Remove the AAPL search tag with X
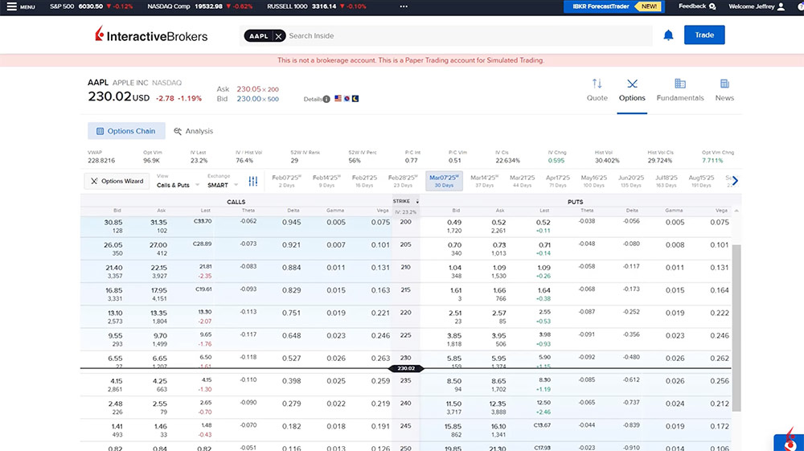The width and height of the screenshot is (804, 451). [278, 36]
